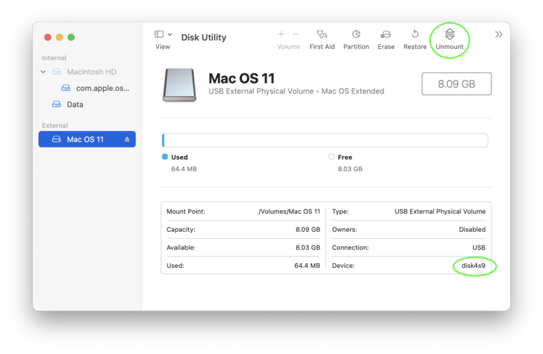Image resolution: width=543 pixels, height=354 pixels.
Task: Click the 8.09 GB size box
Action: click(456, 83)
